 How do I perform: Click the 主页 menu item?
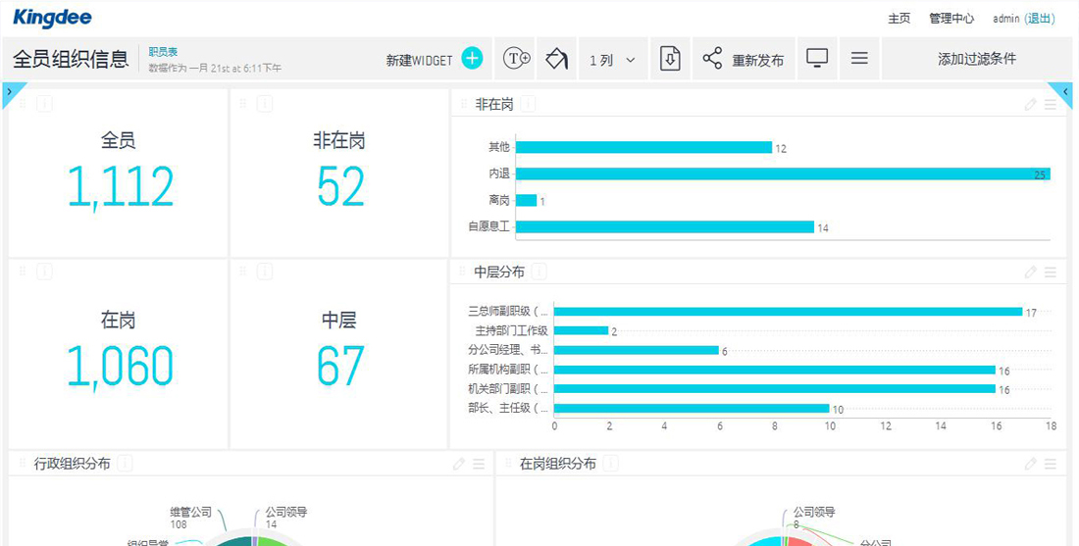(x=899, y=19)
